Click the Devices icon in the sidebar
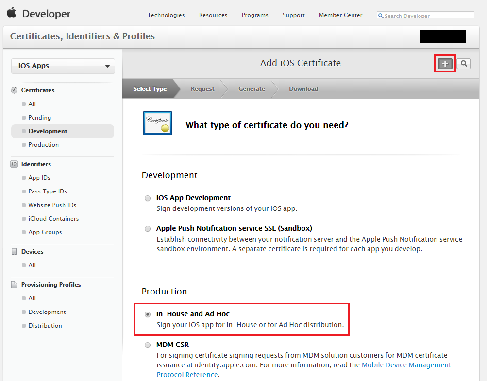Viewport: 487px width, 381px height. pos(14,251)
